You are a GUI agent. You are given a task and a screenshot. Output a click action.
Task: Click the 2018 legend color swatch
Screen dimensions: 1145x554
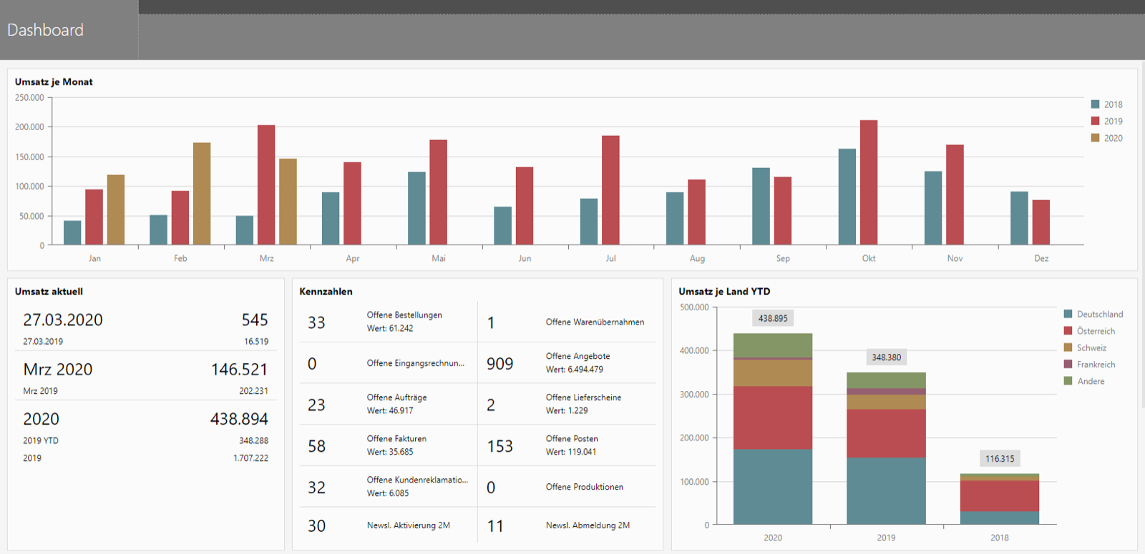pos(1095,104)
